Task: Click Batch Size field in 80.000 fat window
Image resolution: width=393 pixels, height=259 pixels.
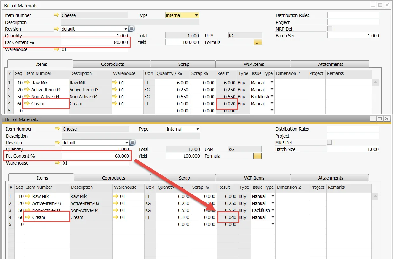Action: click(x=353, y=36)
